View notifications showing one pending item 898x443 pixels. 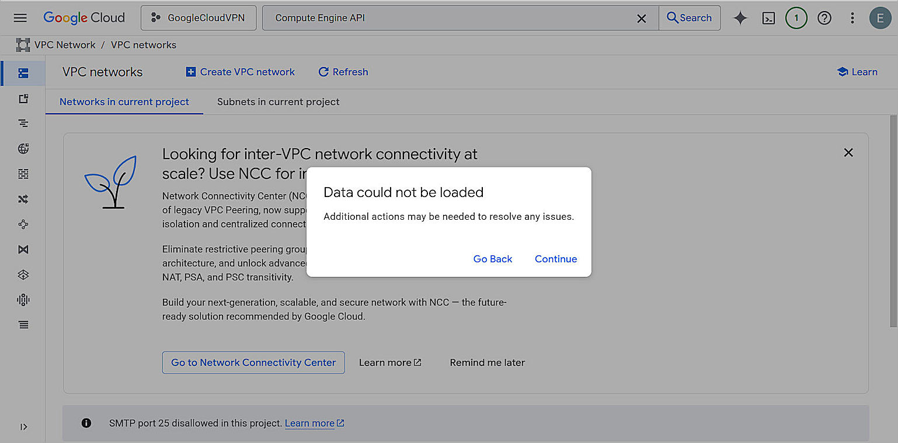point(796,18)
